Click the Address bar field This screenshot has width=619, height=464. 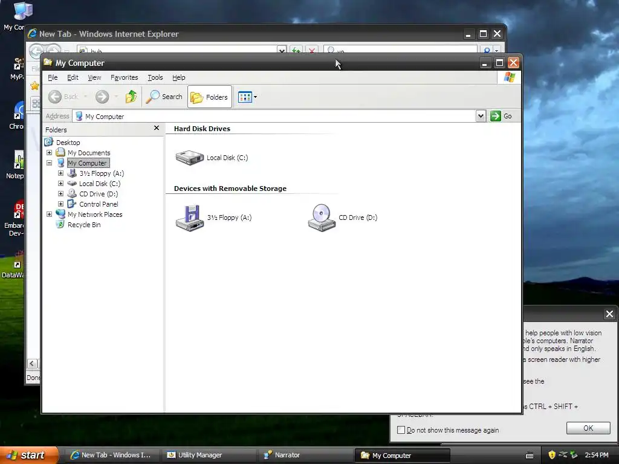274,117
